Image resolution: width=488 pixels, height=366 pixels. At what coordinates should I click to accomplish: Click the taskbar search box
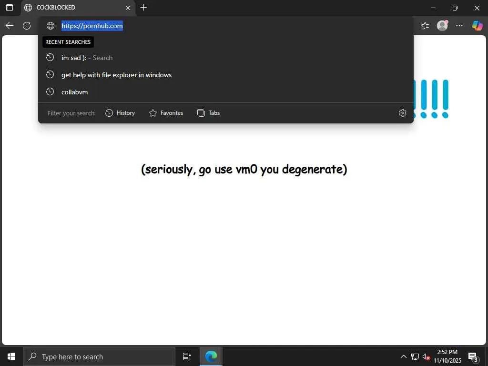pyautogui.click(x=99, y=356)
